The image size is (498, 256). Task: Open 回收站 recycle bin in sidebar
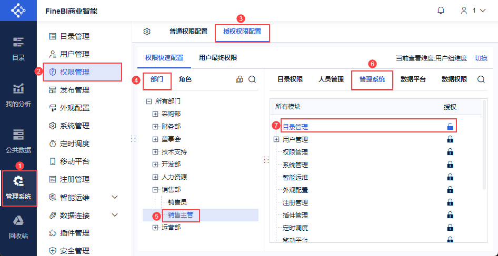(18, 227)
